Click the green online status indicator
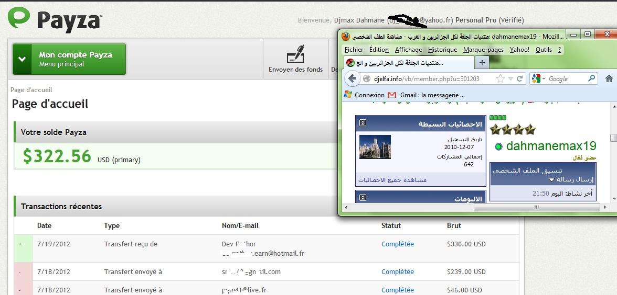This screenshot has height=295, width=617. [498, 147]
